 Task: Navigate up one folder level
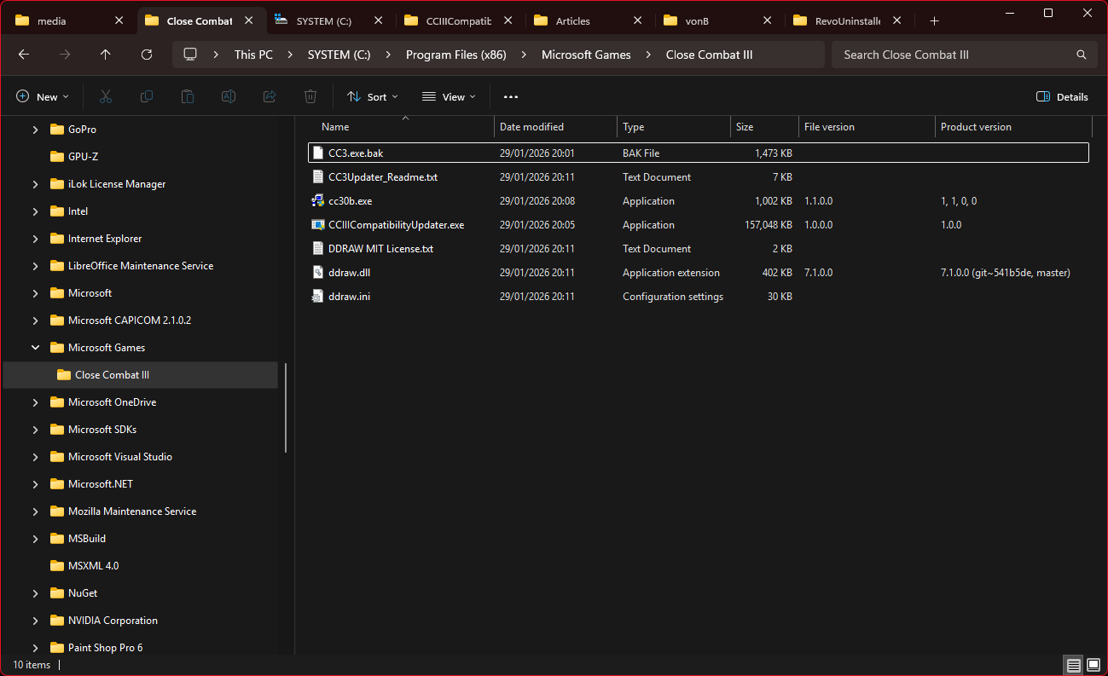[106, 55]
